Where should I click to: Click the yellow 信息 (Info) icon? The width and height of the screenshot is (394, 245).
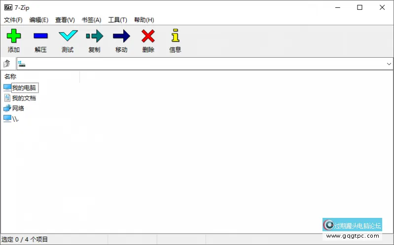point(175,35)
